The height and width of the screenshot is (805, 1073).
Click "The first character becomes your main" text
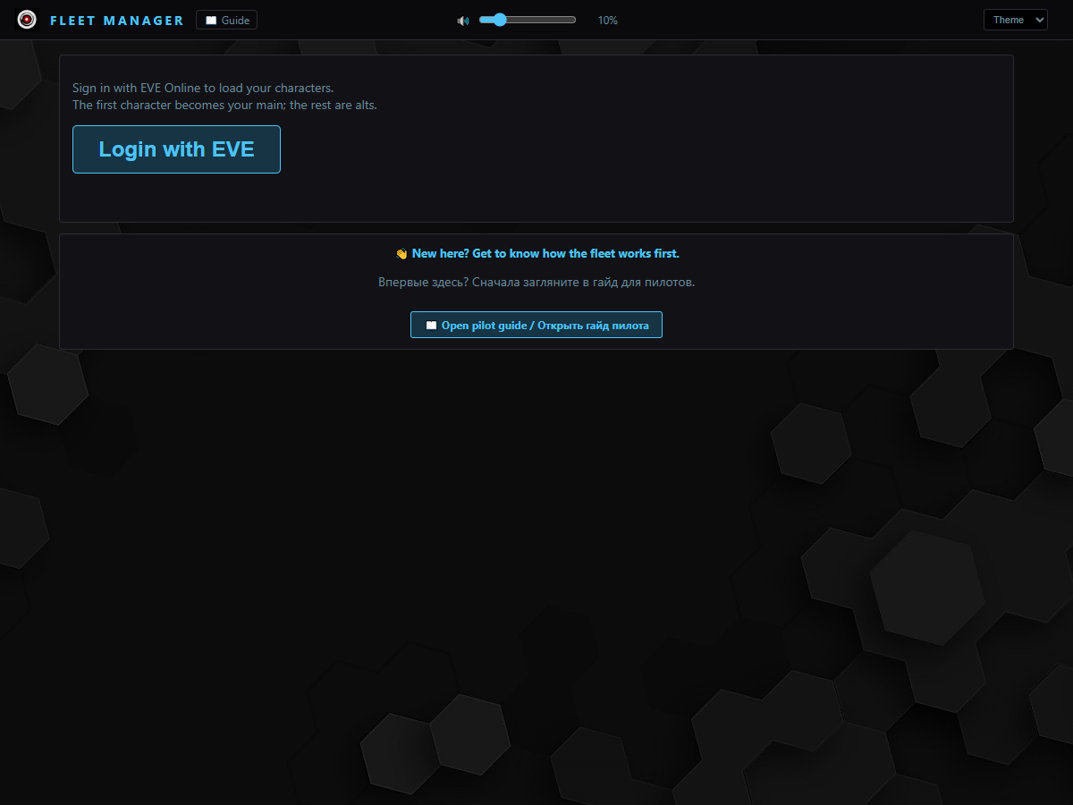[x=224, y=106]
